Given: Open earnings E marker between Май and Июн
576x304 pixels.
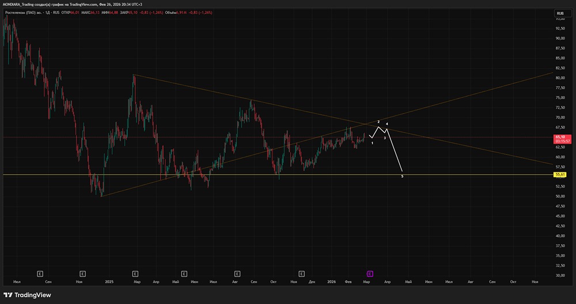Looking at the screenshot, I should (x=184, y=274).
